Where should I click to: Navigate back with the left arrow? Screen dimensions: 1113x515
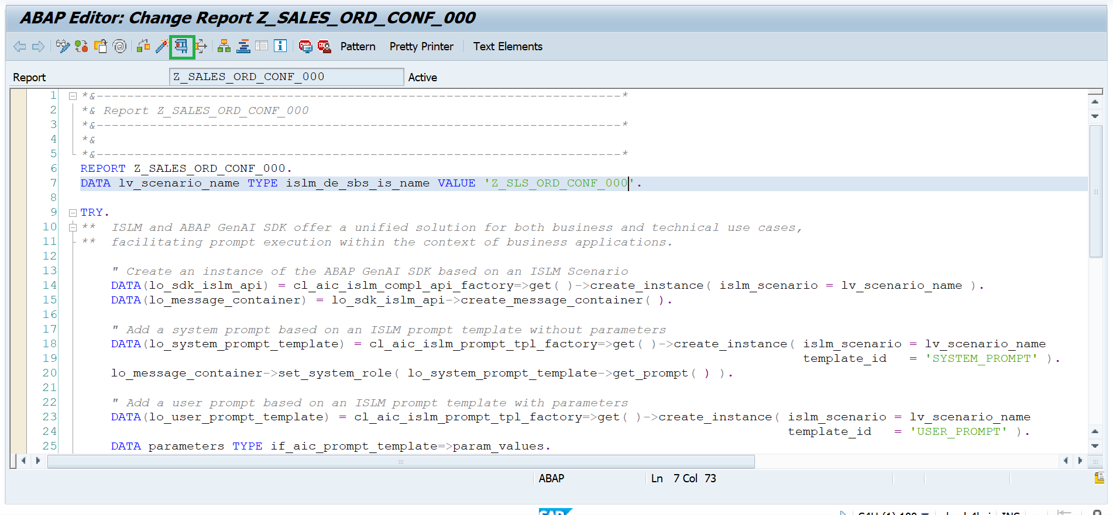tap(19, 46)
